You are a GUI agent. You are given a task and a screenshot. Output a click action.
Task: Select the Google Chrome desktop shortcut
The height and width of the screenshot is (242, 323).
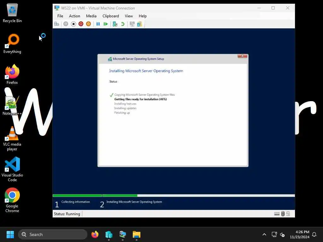click(12, 200)
